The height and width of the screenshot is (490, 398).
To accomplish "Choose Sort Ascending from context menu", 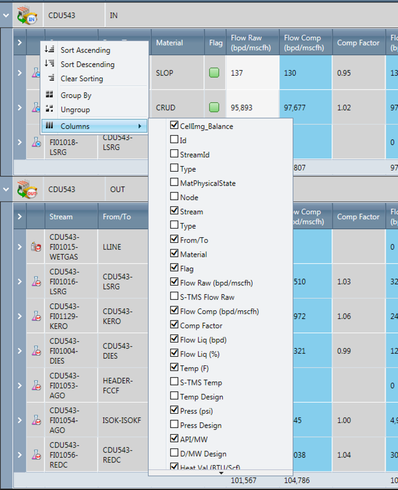I will coord(85,51).
